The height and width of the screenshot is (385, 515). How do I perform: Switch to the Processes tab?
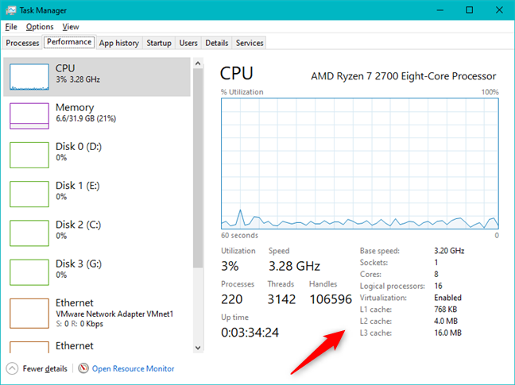(x=22, y=43)
